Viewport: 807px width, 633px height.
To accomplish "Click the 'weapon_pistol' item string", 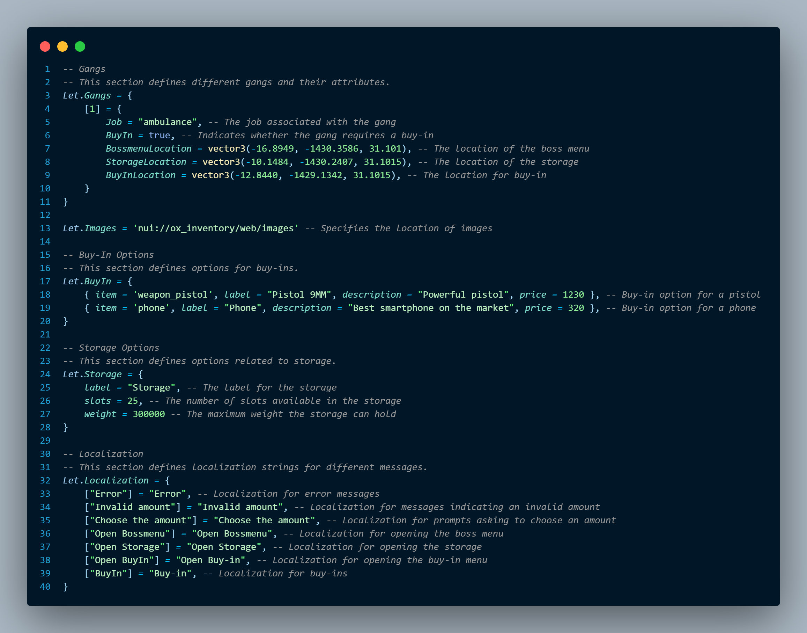I will point(173,295).
